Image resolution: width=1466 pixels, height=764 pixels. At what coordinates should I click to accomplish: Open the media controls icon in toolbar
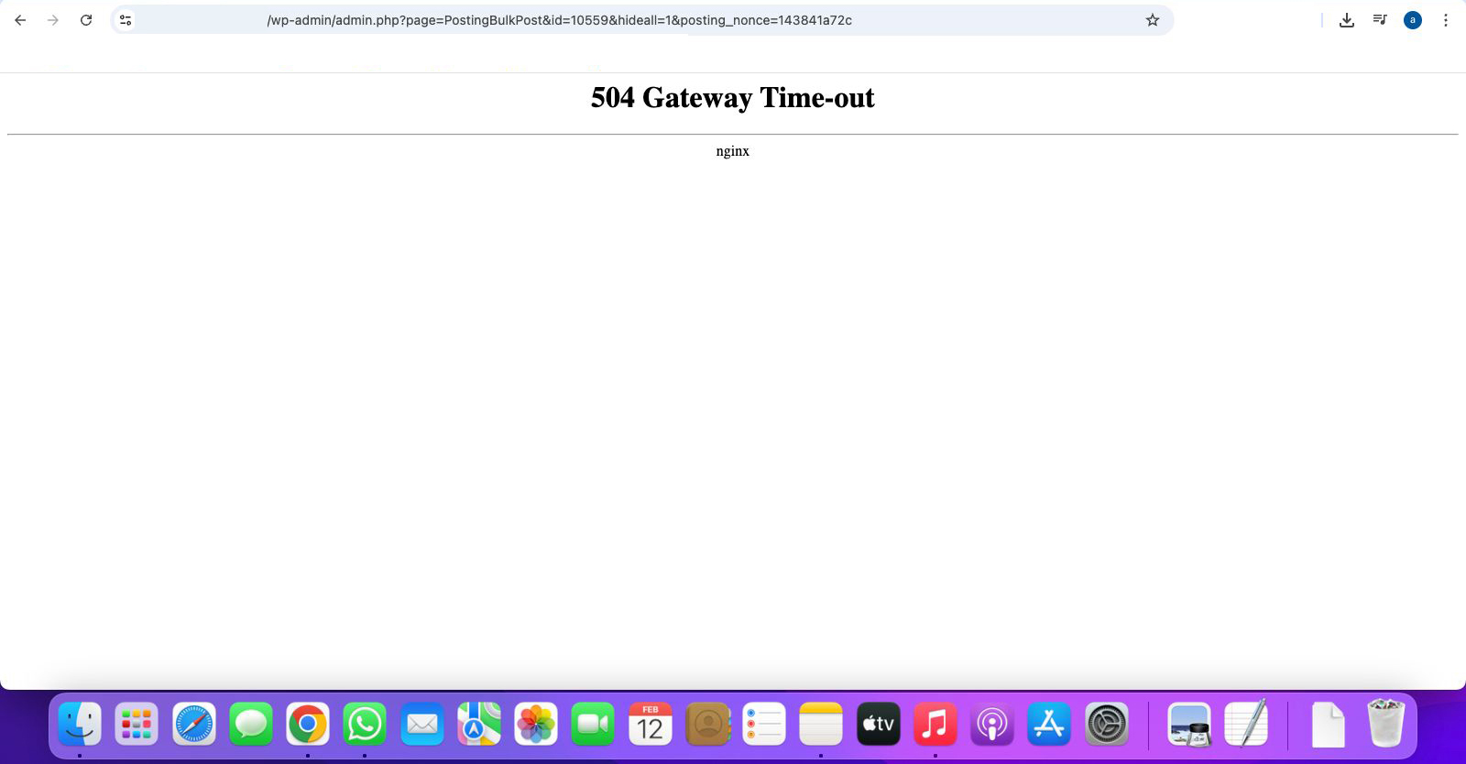point(1380,20)
